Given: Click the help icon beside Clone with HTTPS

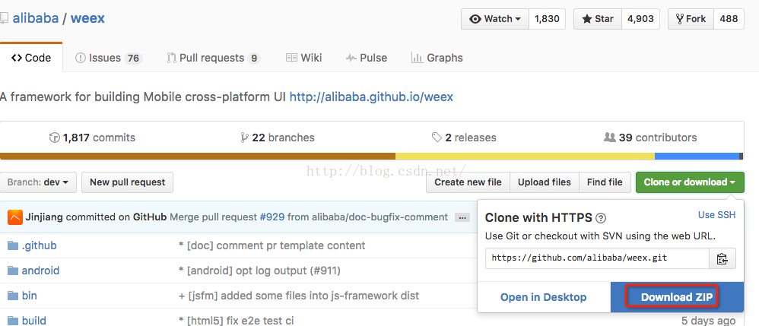Looking at the screenshot, I should 601,217.
